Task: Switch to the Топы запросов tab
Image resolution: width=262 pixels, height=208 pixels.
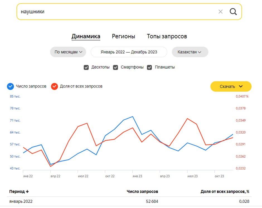Action: tap(167, 36)
